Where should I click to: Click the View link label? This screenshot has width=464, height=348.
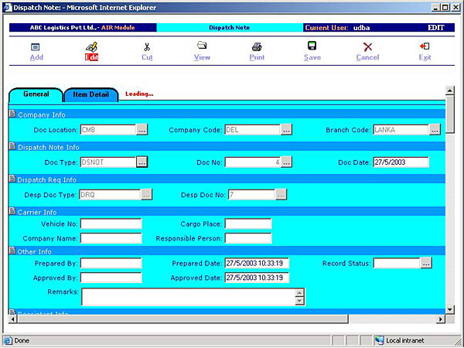pos(202,57)
